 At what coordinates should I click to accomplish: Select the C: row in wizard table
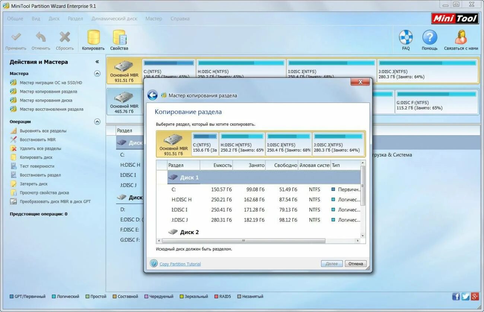tap(264, 189)
